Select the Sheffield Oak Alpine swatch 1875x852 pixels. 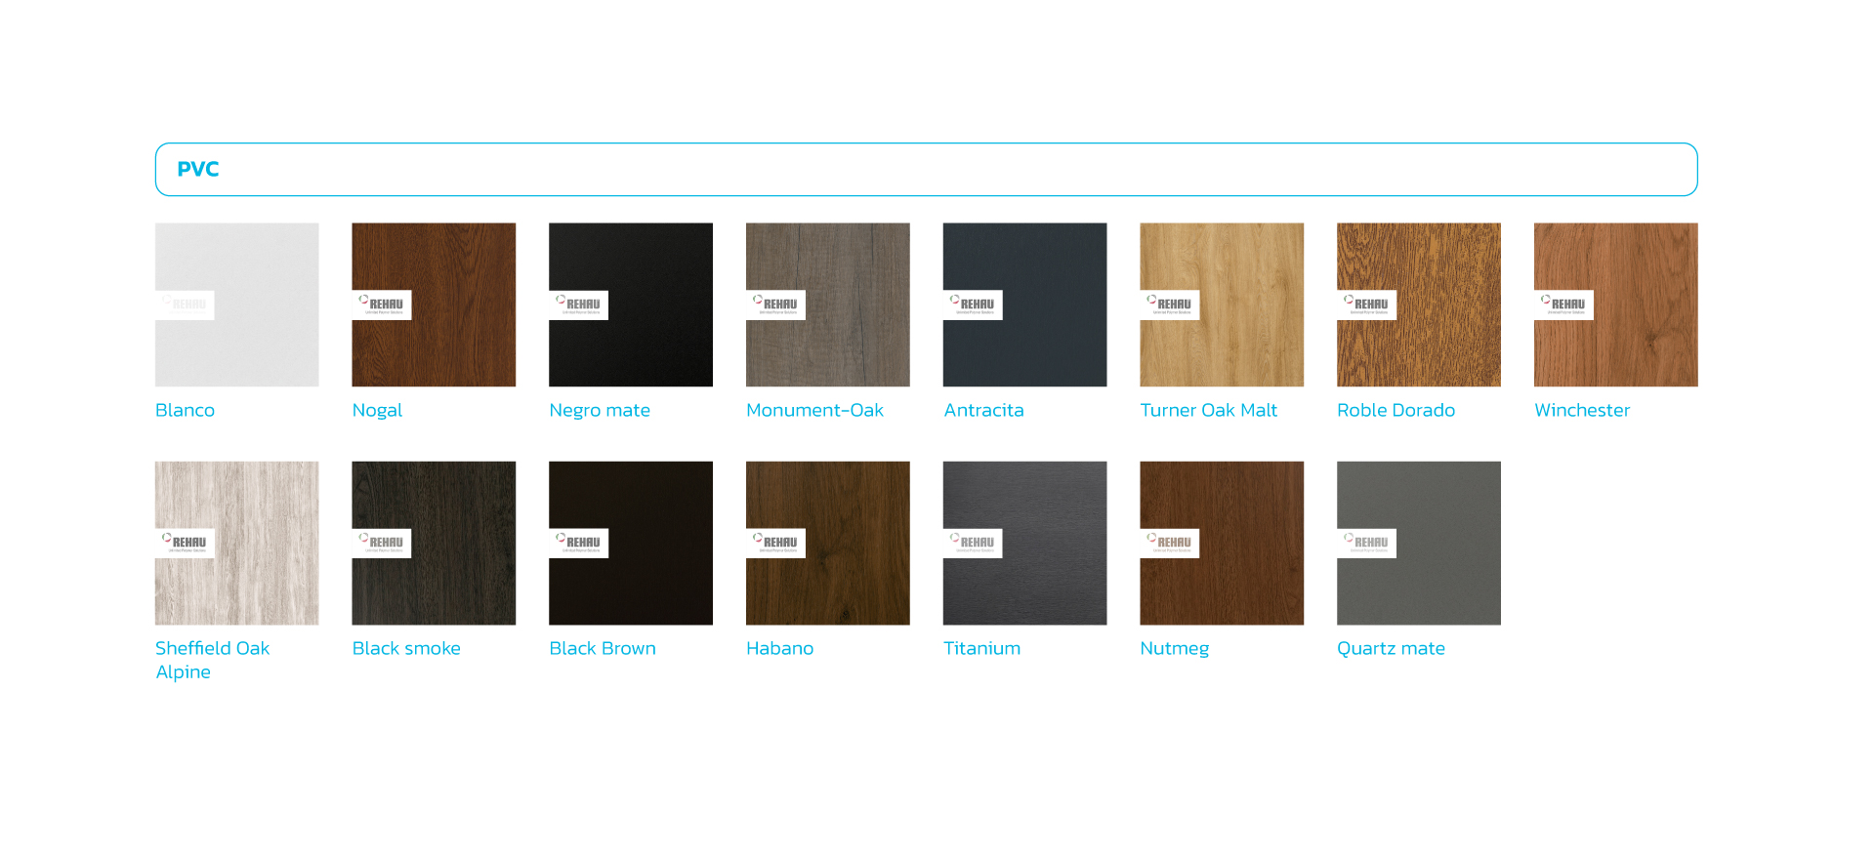tap(237, 544)
